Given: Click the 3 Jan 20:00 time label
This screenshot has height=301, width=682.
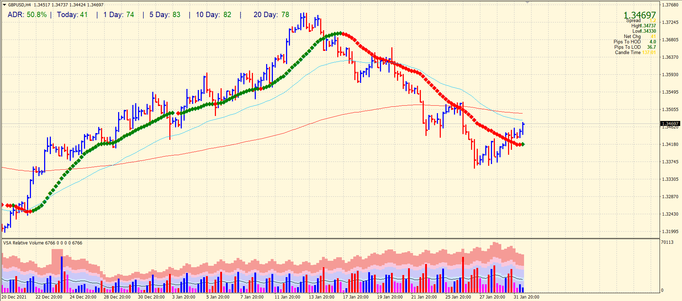Looking at the screenshot, I should point(184,297).
